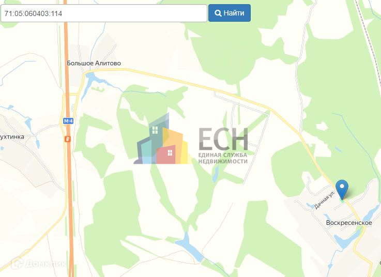This screenshot has height=277, width=381.
Task: Click the magnifier icon in Найти button
Action: pyautogui.click(x=218, y=13)
